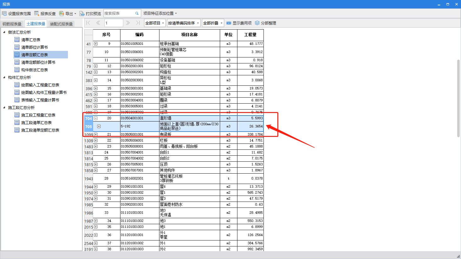Click the search magnifier icon
461x259 pixels.
(137, 13)
